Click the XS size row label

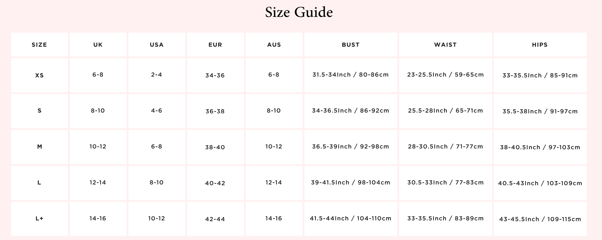point(39,75)
